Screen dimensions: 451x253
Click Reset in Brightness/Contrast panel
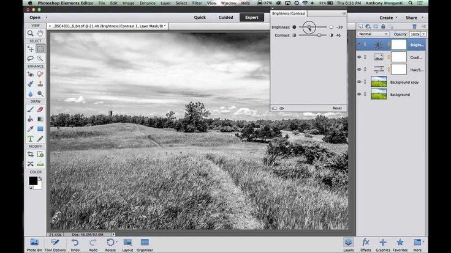(337, 108)
